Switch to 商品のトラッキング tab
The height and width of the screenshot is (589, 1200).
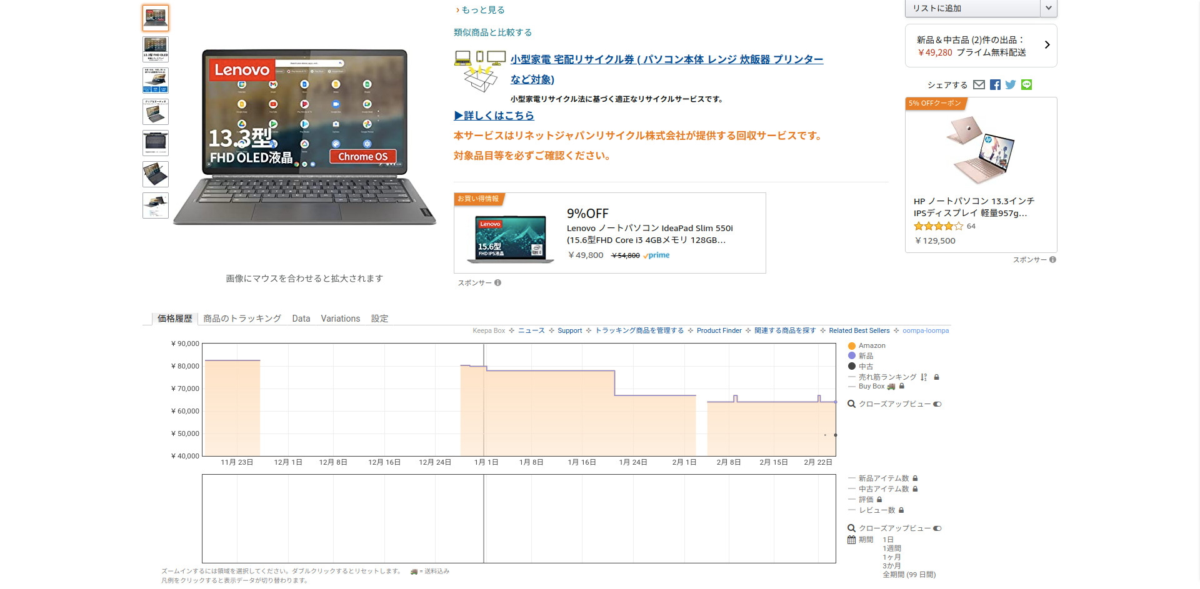click(x=242, y=319)
